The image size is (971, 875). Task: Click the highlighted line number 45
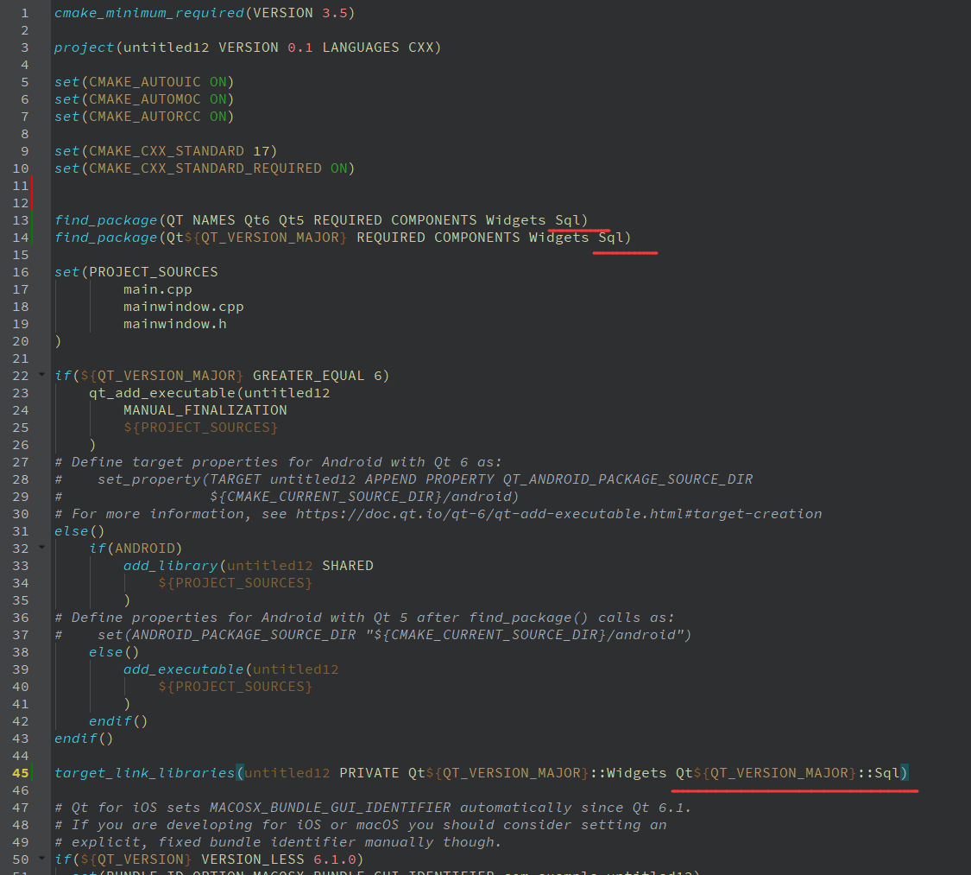(x=19, y=772)
